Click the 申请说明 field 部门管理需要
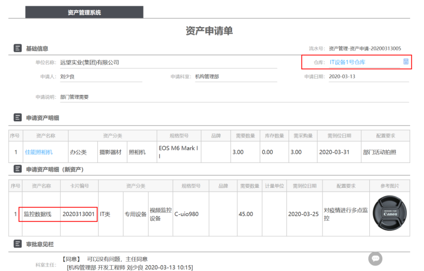Viewport: 424px width, 271px height. tap(75, 97)
